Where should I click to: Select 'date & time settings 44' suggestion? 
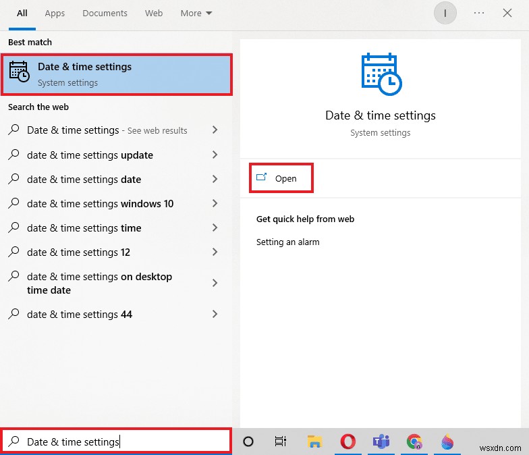[x=80, y=315]
